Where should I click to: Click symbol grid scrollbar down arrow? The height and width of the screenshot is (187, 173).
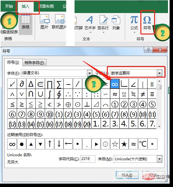pos(159,126)
